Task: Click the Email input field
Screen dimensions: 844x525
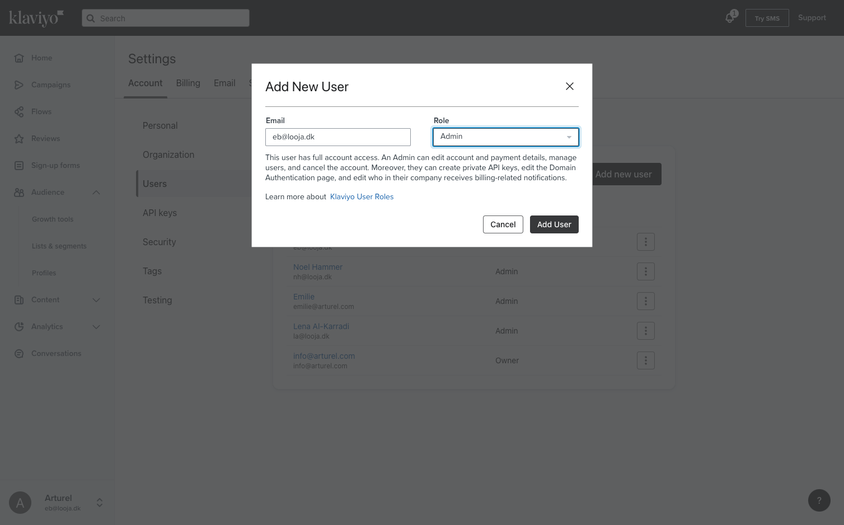Action: (x=338, y=137)
